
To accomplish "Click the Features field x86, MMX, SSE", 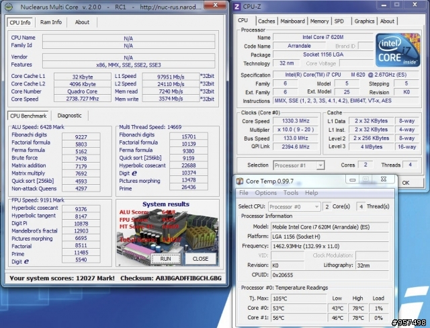I will point(128,65).
